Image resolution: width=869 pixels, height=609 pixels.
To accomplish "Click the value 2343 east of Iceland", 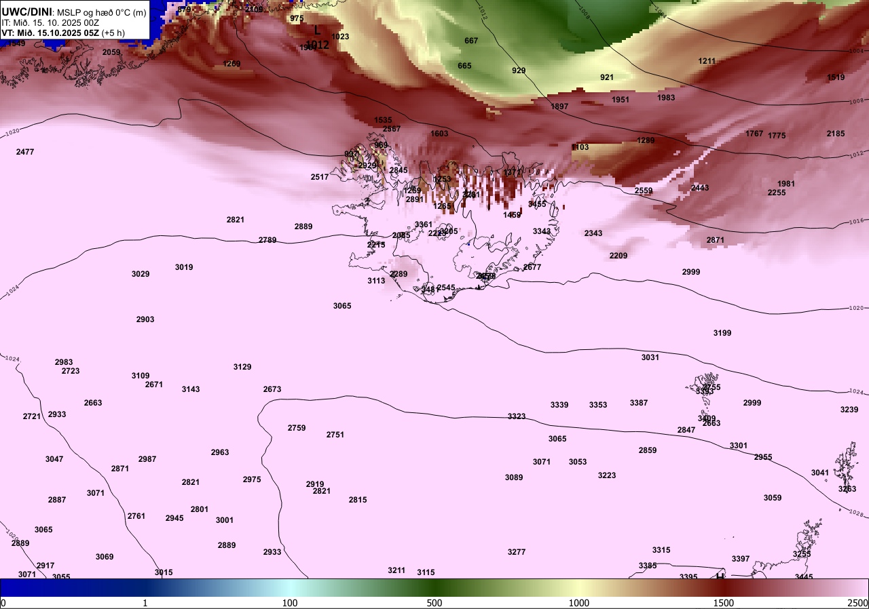I will click(x=593, y=233).
